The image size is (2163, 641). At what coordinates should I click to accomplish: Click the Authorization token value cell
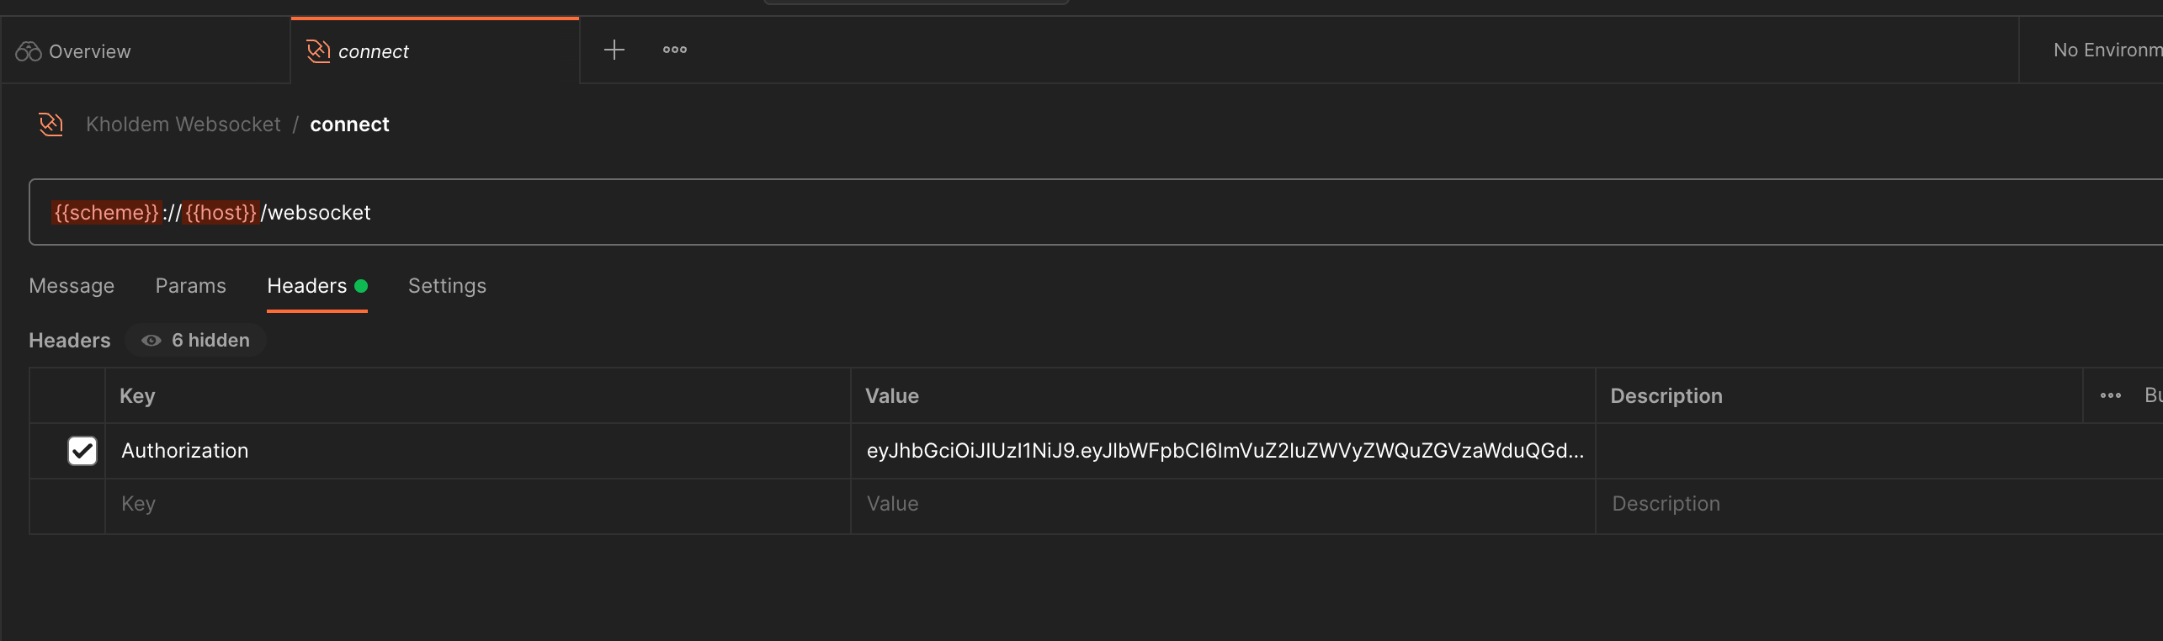pyautogui.click(x=1225, y=451)
